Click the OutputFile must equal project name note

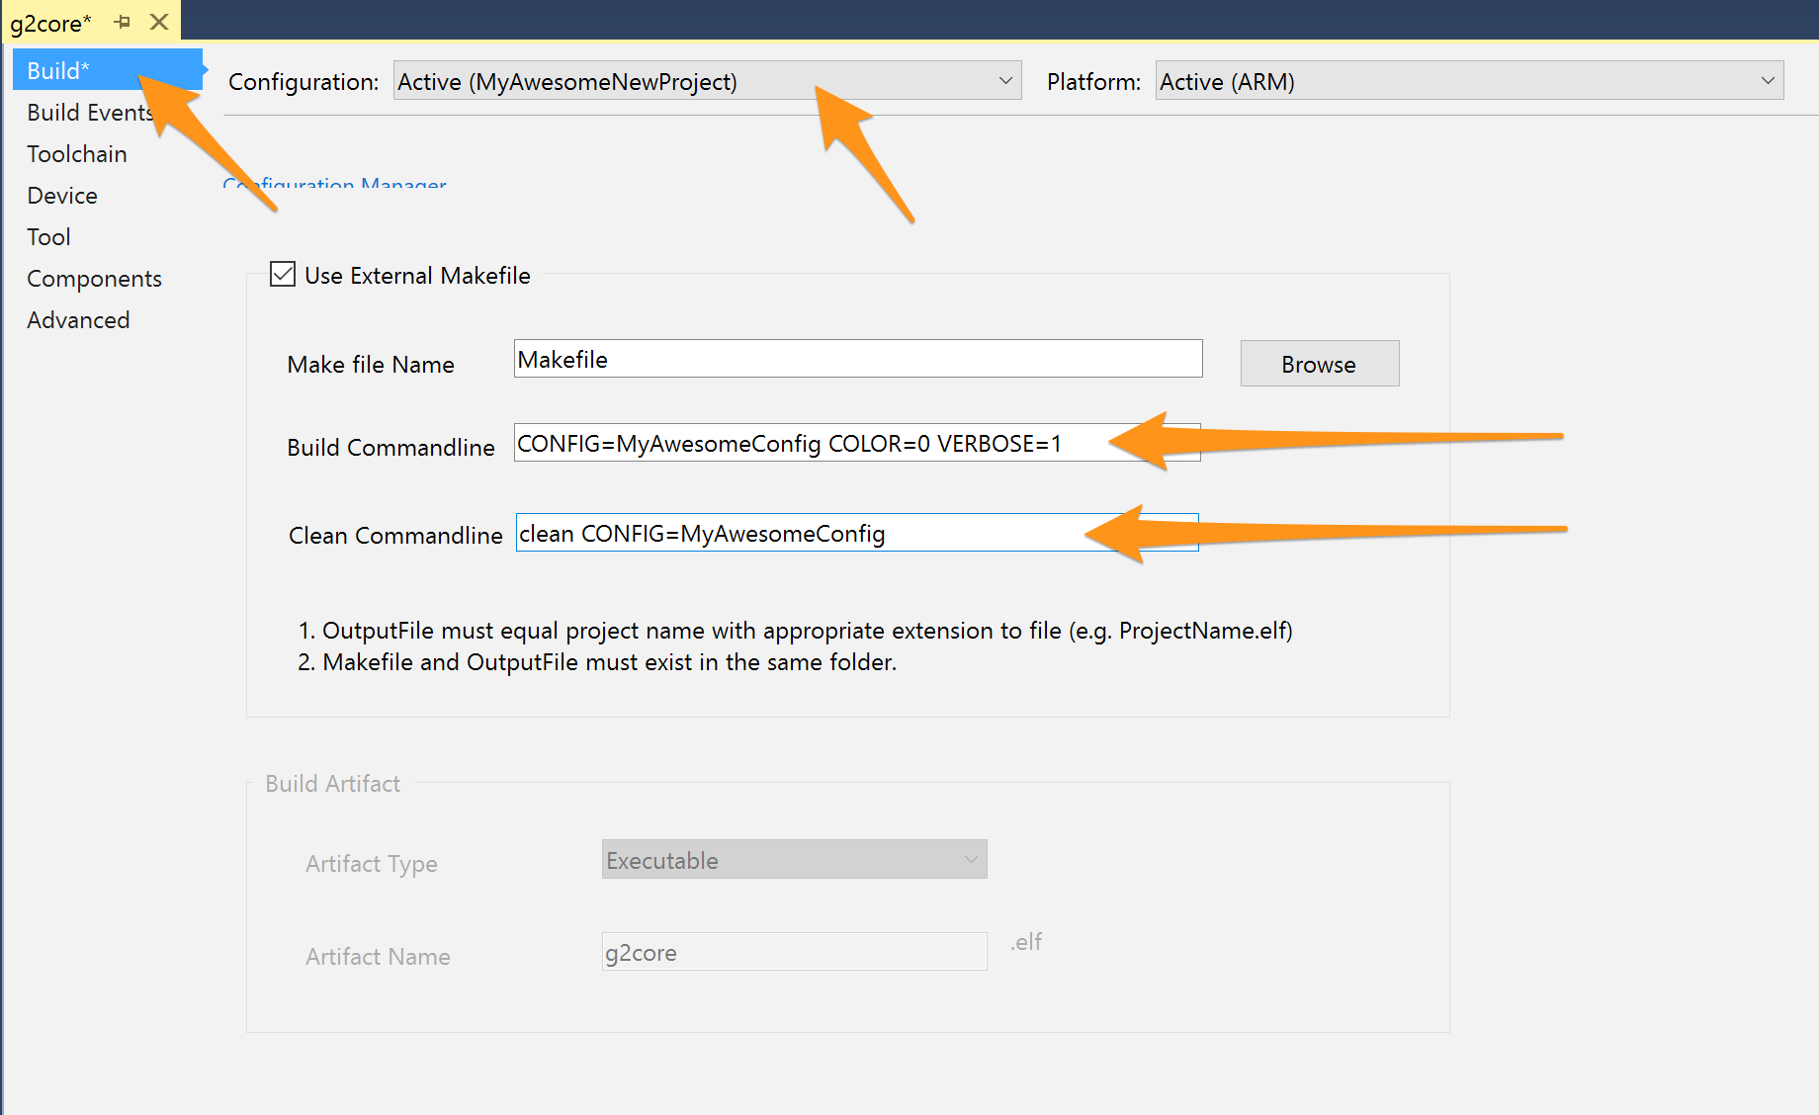796,631
